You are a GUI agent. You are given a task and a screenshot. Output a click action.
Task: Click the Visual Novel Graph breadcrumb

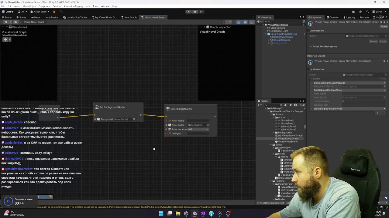pos(34,22)
